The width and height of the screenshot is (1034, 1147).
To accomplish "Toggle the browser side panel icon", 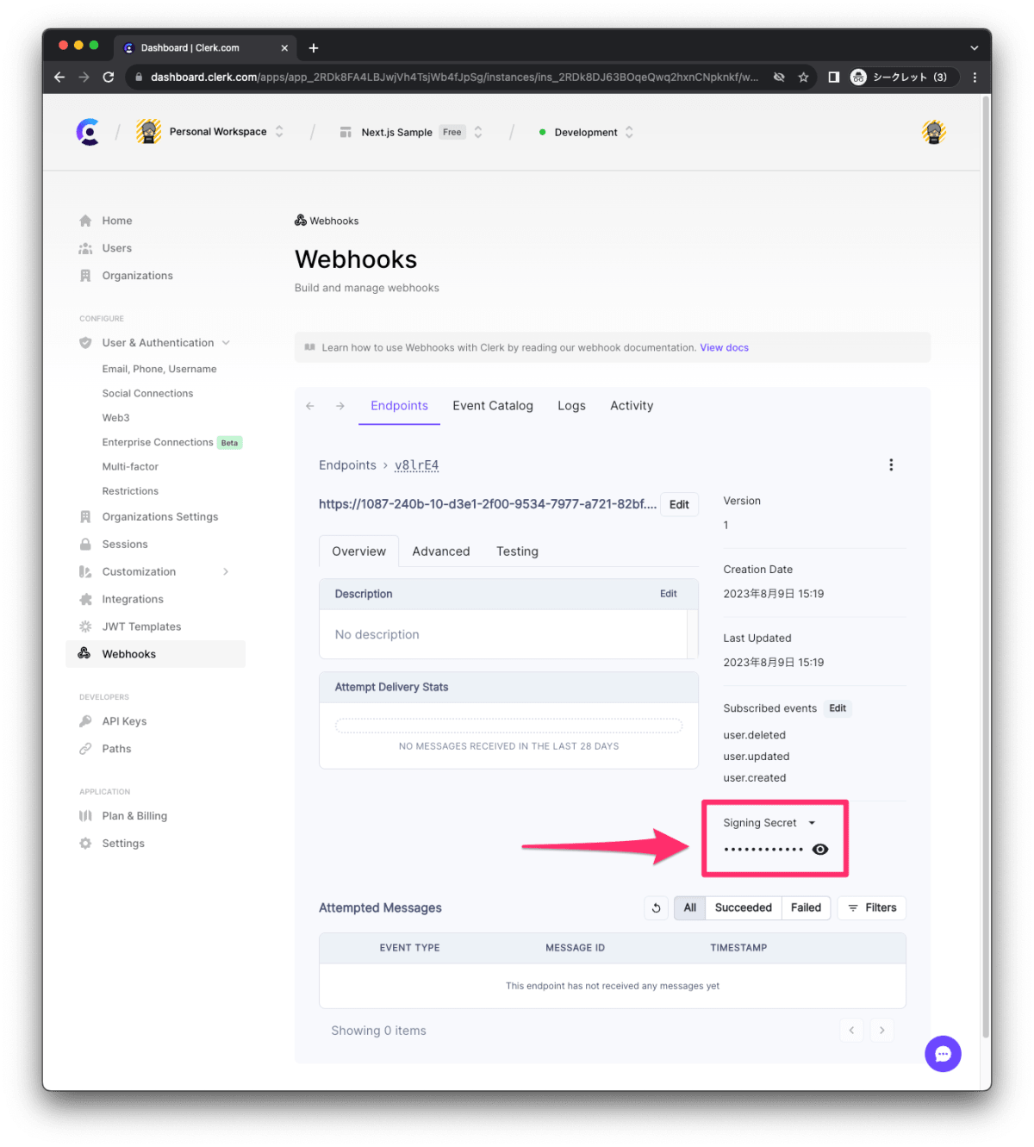I will tap(833, 77).
